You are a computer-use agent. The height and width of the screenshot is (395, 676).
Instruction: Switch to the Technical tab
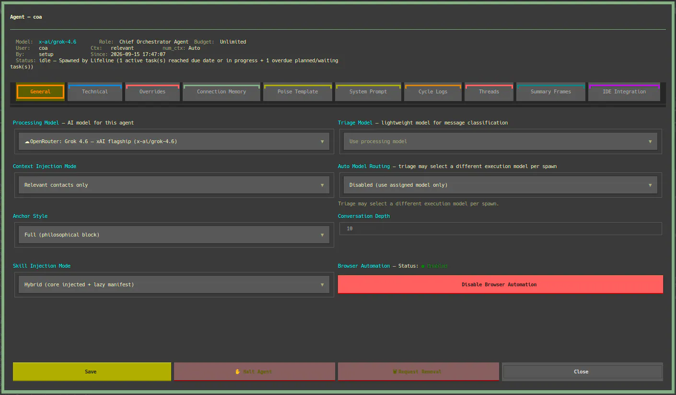95,92
